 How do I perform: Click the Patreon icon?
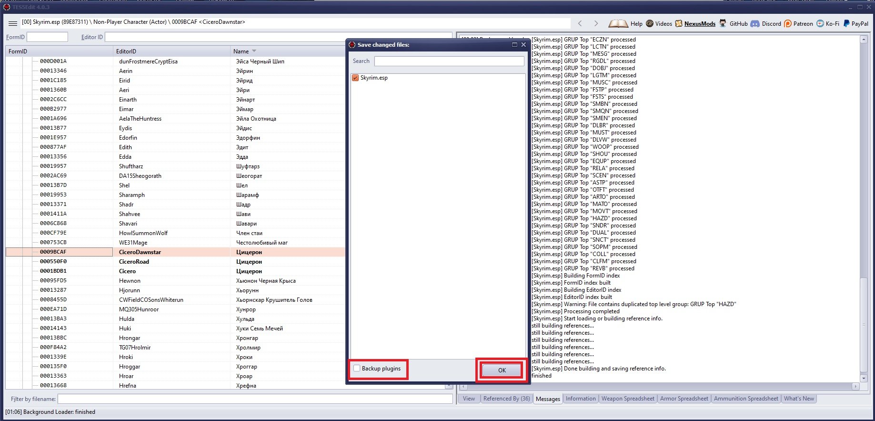[787, 23]
